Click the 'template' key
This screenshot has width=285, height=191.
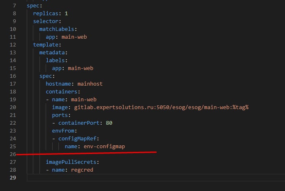[x=46, y=45]
